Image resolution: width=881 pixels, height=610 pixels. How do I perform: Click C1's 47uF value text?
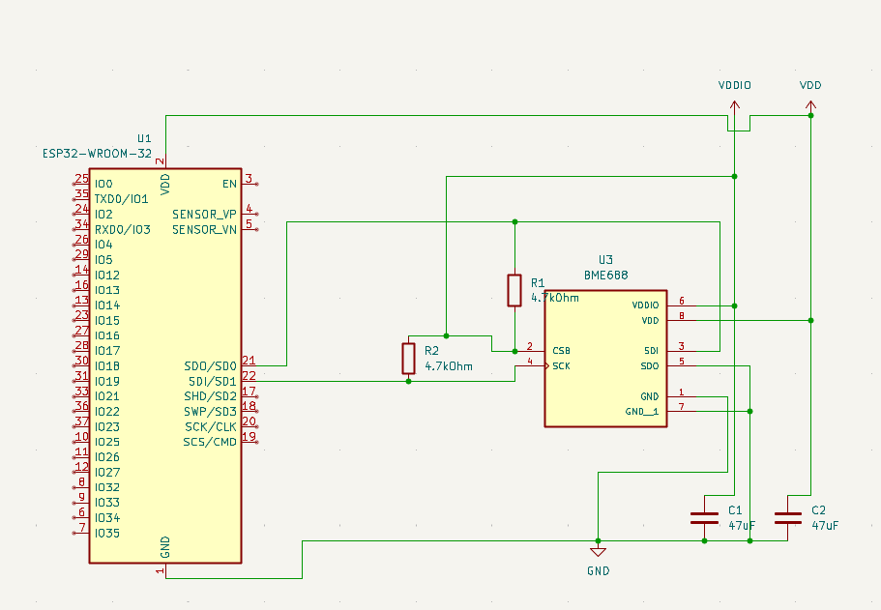742,526
